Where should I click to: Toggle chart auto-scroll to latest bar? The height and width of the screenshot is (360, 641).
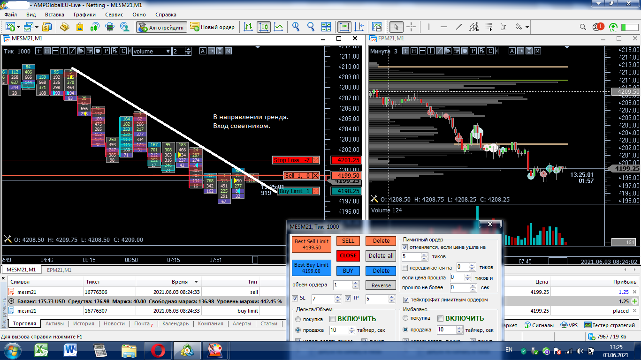(x=345, y=27)
